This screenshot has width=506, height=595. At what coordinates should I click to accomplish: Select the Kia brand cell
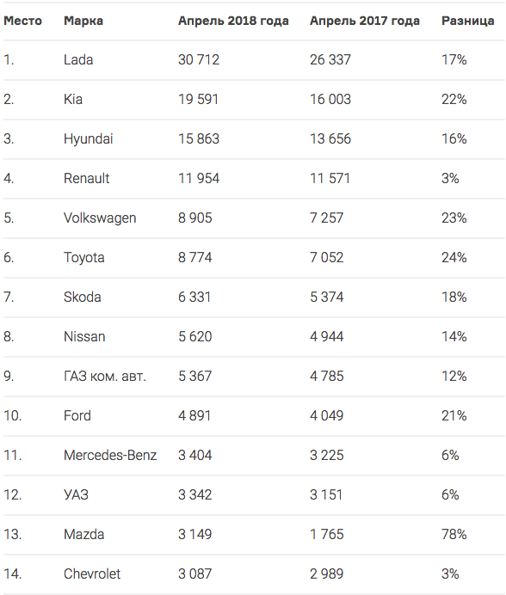73,99
